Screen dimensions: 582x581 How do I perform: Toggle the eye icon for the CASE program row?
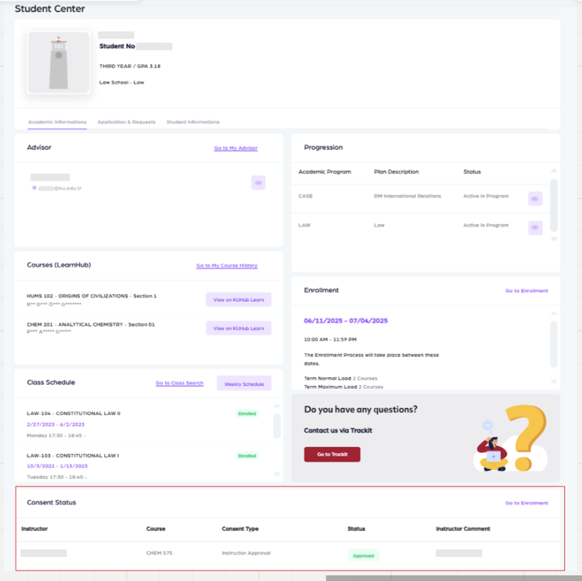click(535, 198)
